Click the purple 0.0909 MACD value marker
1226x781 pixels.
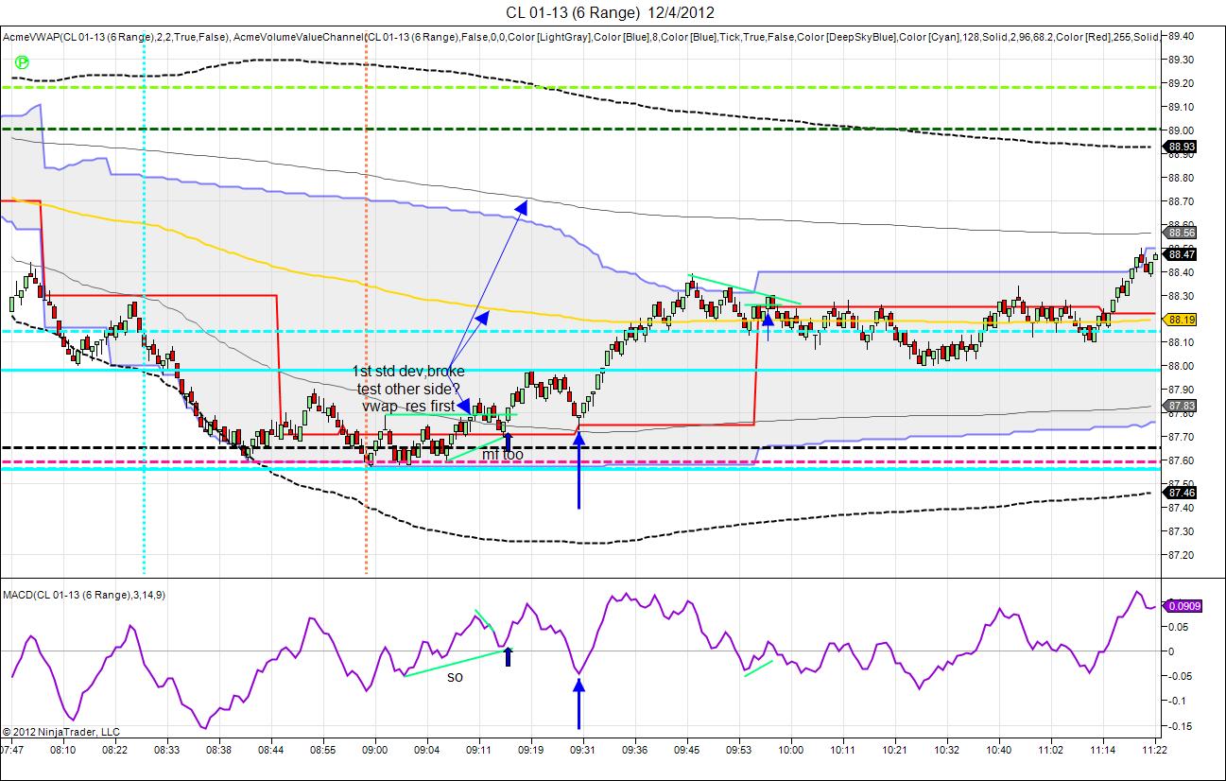point(1184,605)
